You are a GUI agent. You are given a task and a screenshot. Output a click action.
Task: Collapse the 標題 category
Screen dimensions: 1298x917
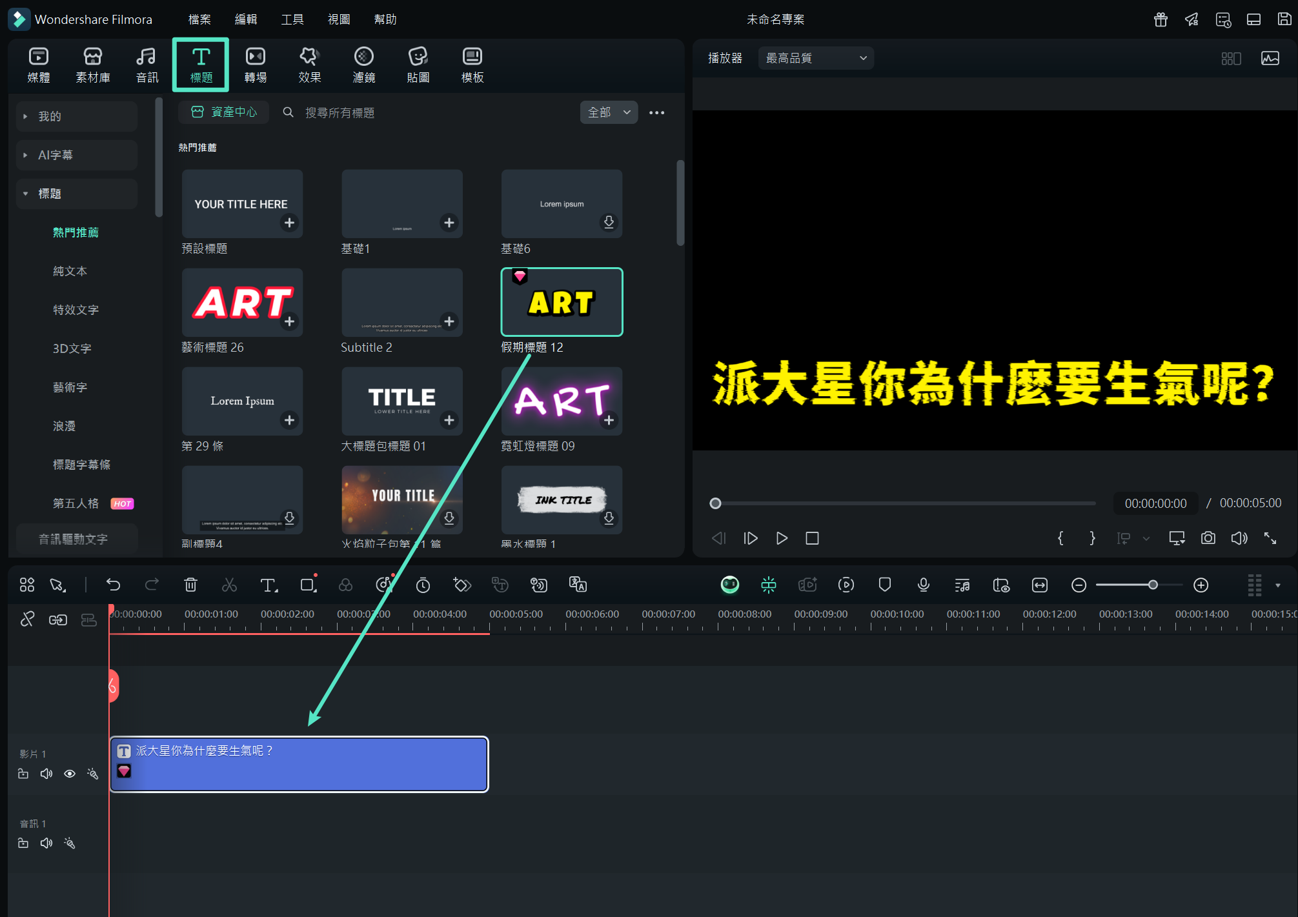77,194
